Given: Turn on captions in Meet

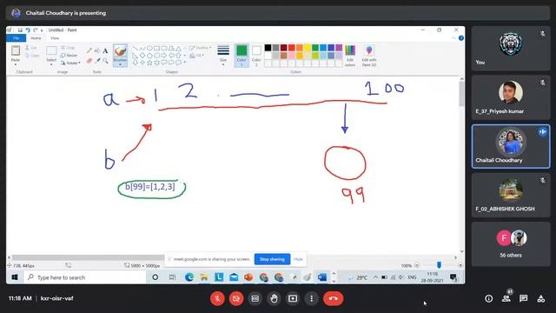Looking at the screenshot, I should (255, 298).
